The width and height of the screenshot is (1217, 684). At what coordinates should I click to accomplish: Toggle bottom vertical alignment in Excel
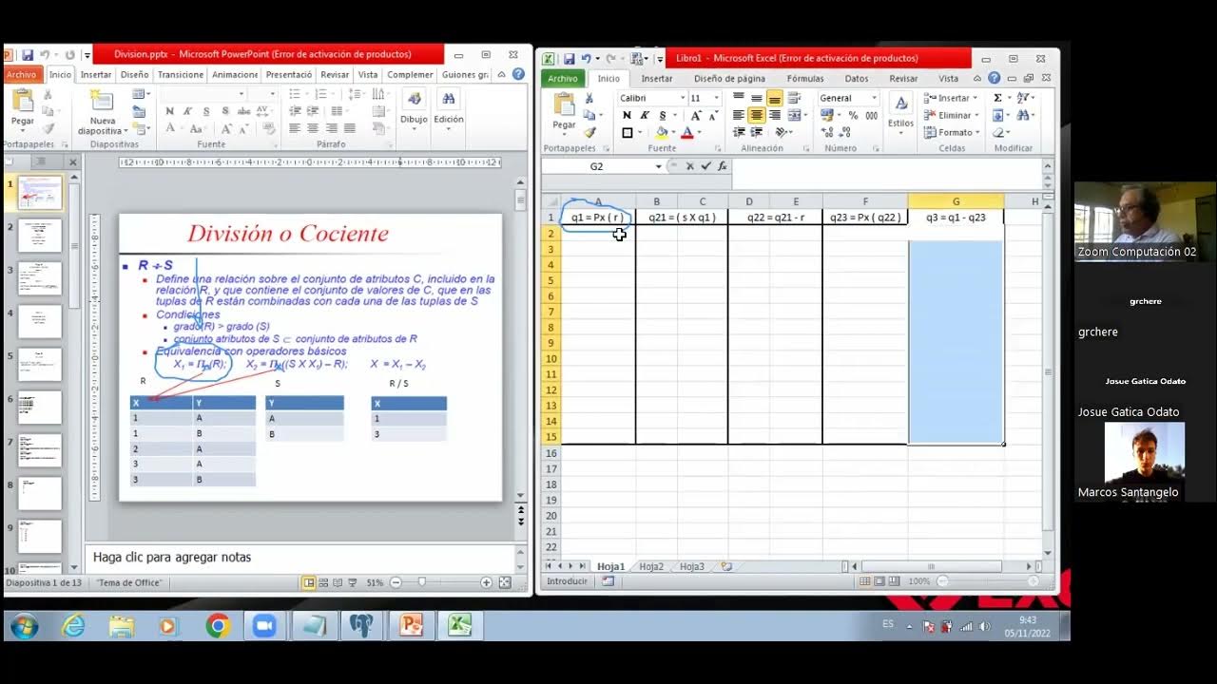775,98
